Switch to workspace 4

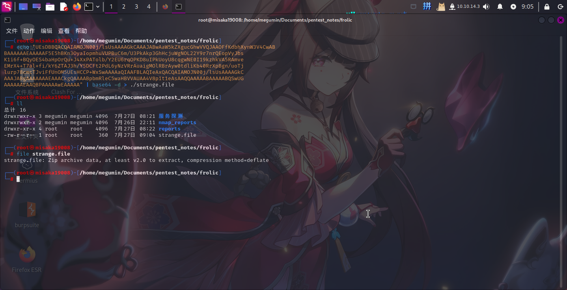(x=149, y=7)
